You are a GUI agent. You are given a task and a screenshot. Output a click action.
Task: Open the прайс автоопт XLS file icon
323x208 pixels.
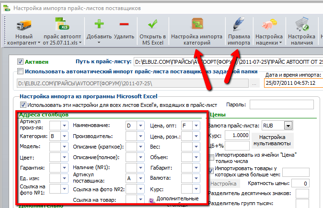pyautogui.click(x=62, y=24)
